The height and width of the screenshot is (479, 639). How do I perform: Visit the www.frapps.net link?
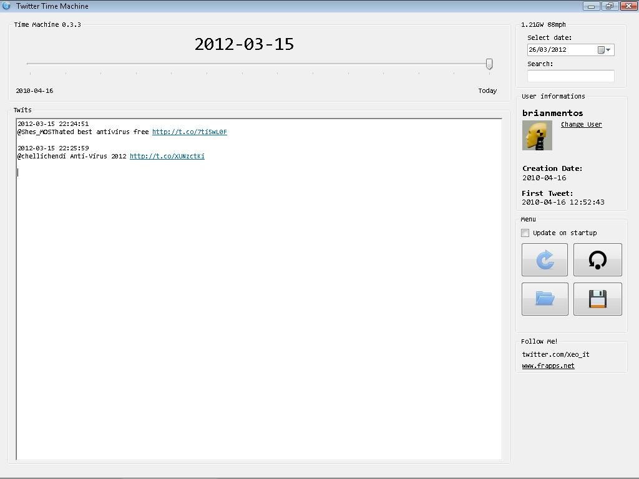click(548, 365)
